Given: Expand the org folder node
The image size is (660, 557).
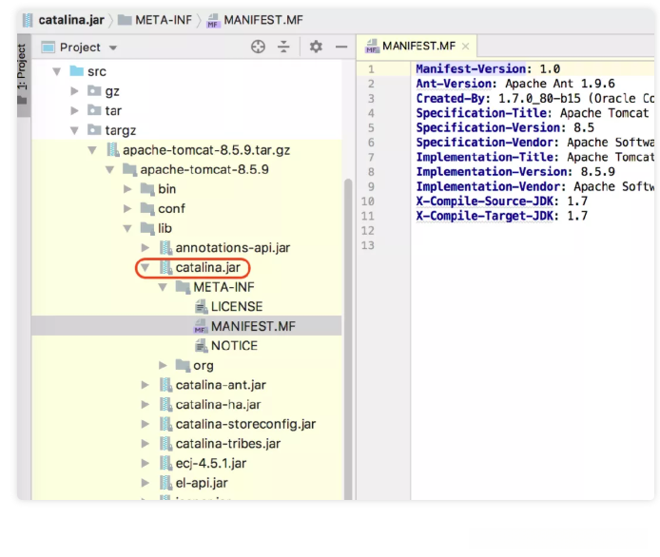Looking at the screenshot, I should click(163, 365).
